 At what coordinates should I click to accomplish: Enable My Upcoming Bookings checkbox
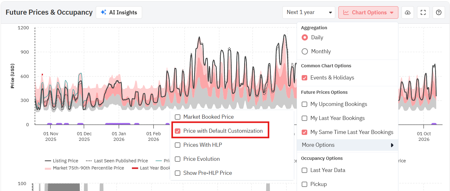(x=305, y=104)
